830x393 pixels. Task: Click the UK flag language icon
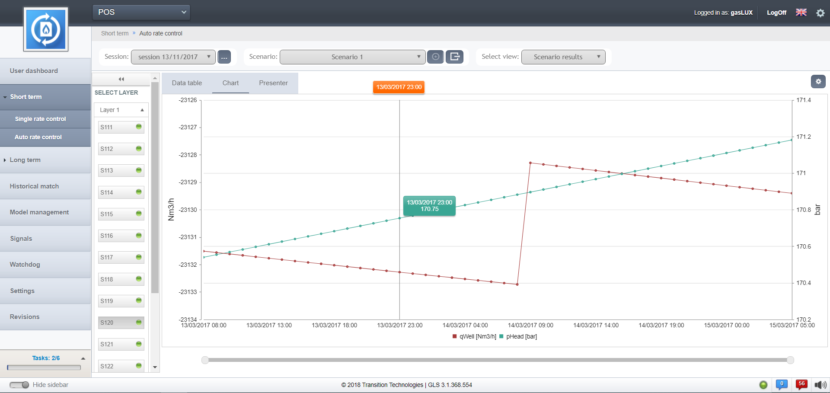pyautogui.click(x=801, y=13)
